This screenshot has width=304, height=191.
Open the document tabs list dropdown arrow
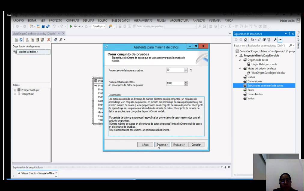(x=230, y=34)
